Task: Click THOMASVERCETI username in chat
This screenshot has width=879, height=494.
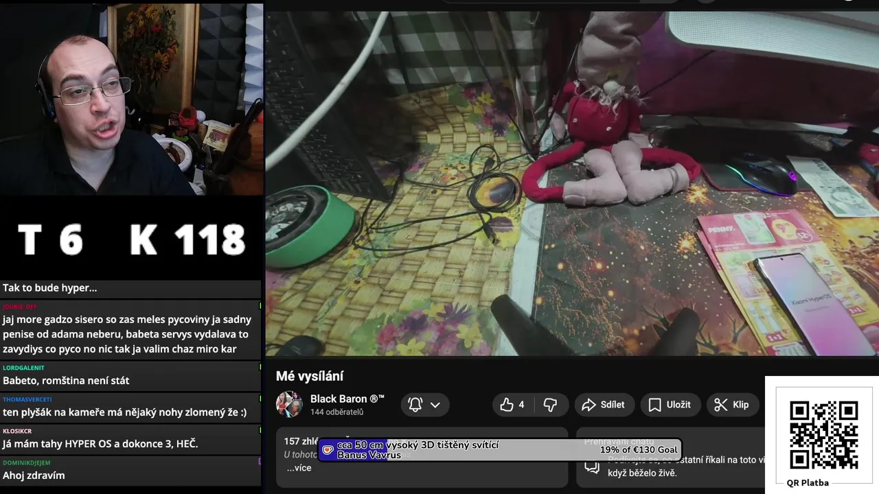Action: (27, 399)
